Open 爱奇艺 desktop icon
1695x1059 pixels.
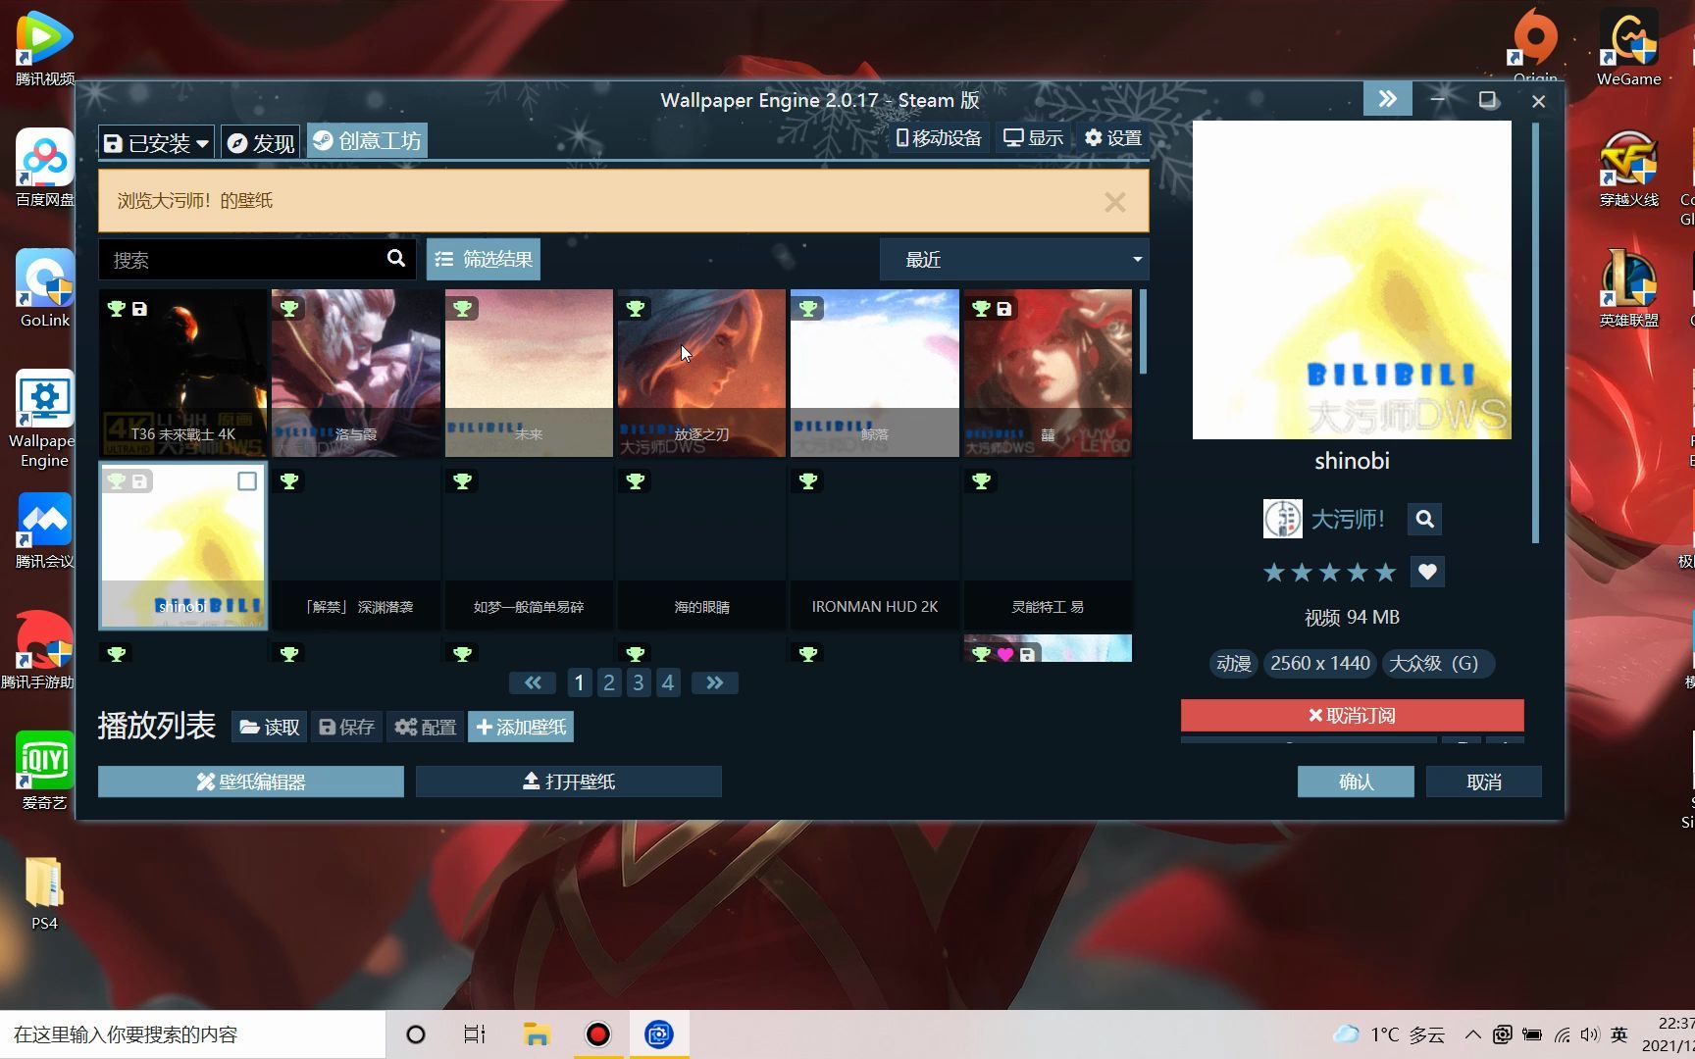pos(44,771)
